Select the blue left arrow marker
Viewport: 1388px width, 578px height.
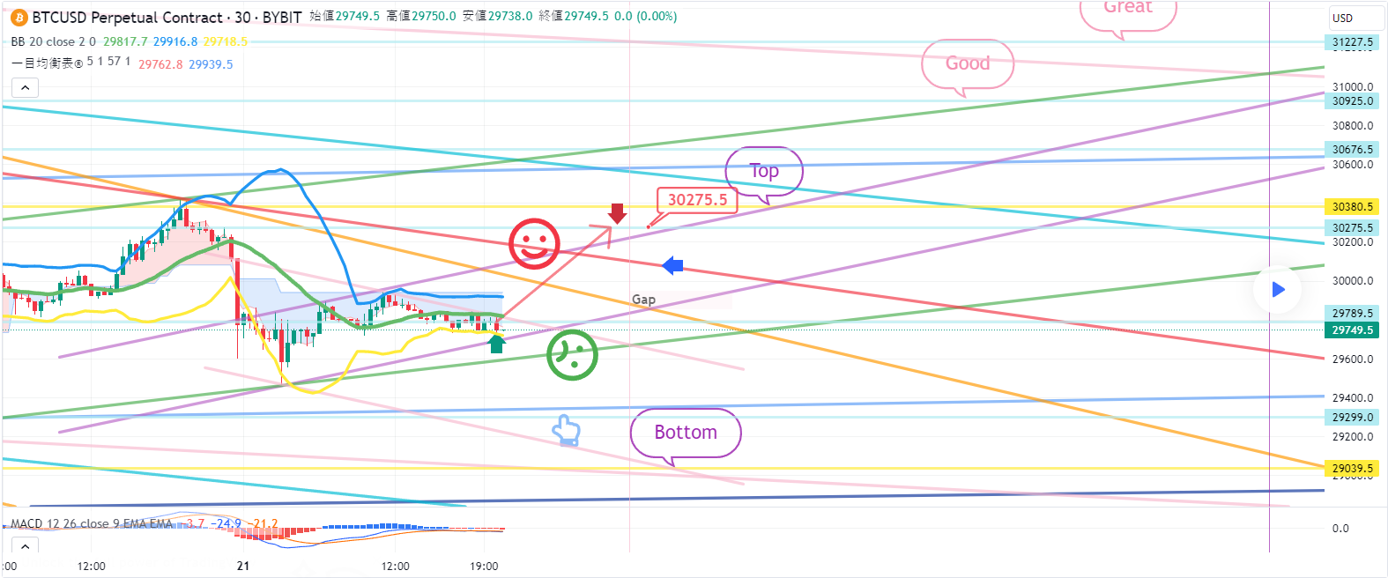click(x=672, y=265)
